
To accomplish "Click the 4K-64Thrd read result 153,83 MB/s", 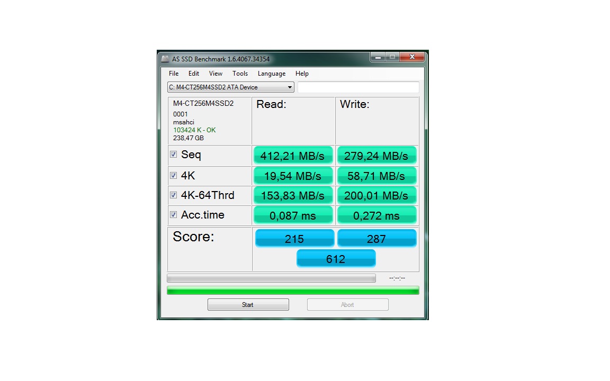I will click(293, 195).
